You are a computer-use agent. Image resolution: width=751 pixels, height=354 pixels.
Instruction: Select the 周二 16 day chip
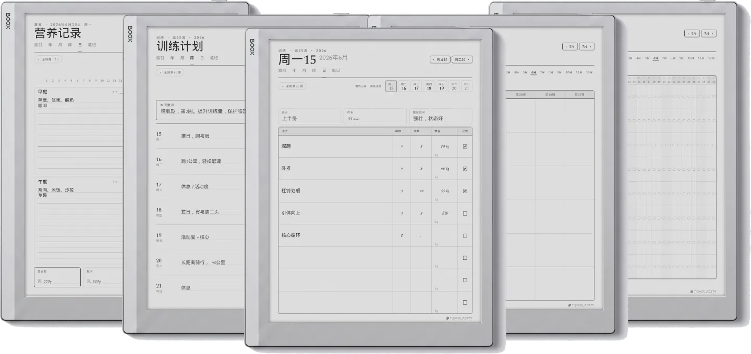click(x=404, y=86)
